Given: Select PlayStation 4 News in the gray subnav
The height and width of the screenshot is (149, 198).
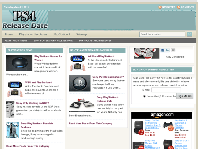Looking at the screenshot, I should pyautogui.click(x=16, y=41).
